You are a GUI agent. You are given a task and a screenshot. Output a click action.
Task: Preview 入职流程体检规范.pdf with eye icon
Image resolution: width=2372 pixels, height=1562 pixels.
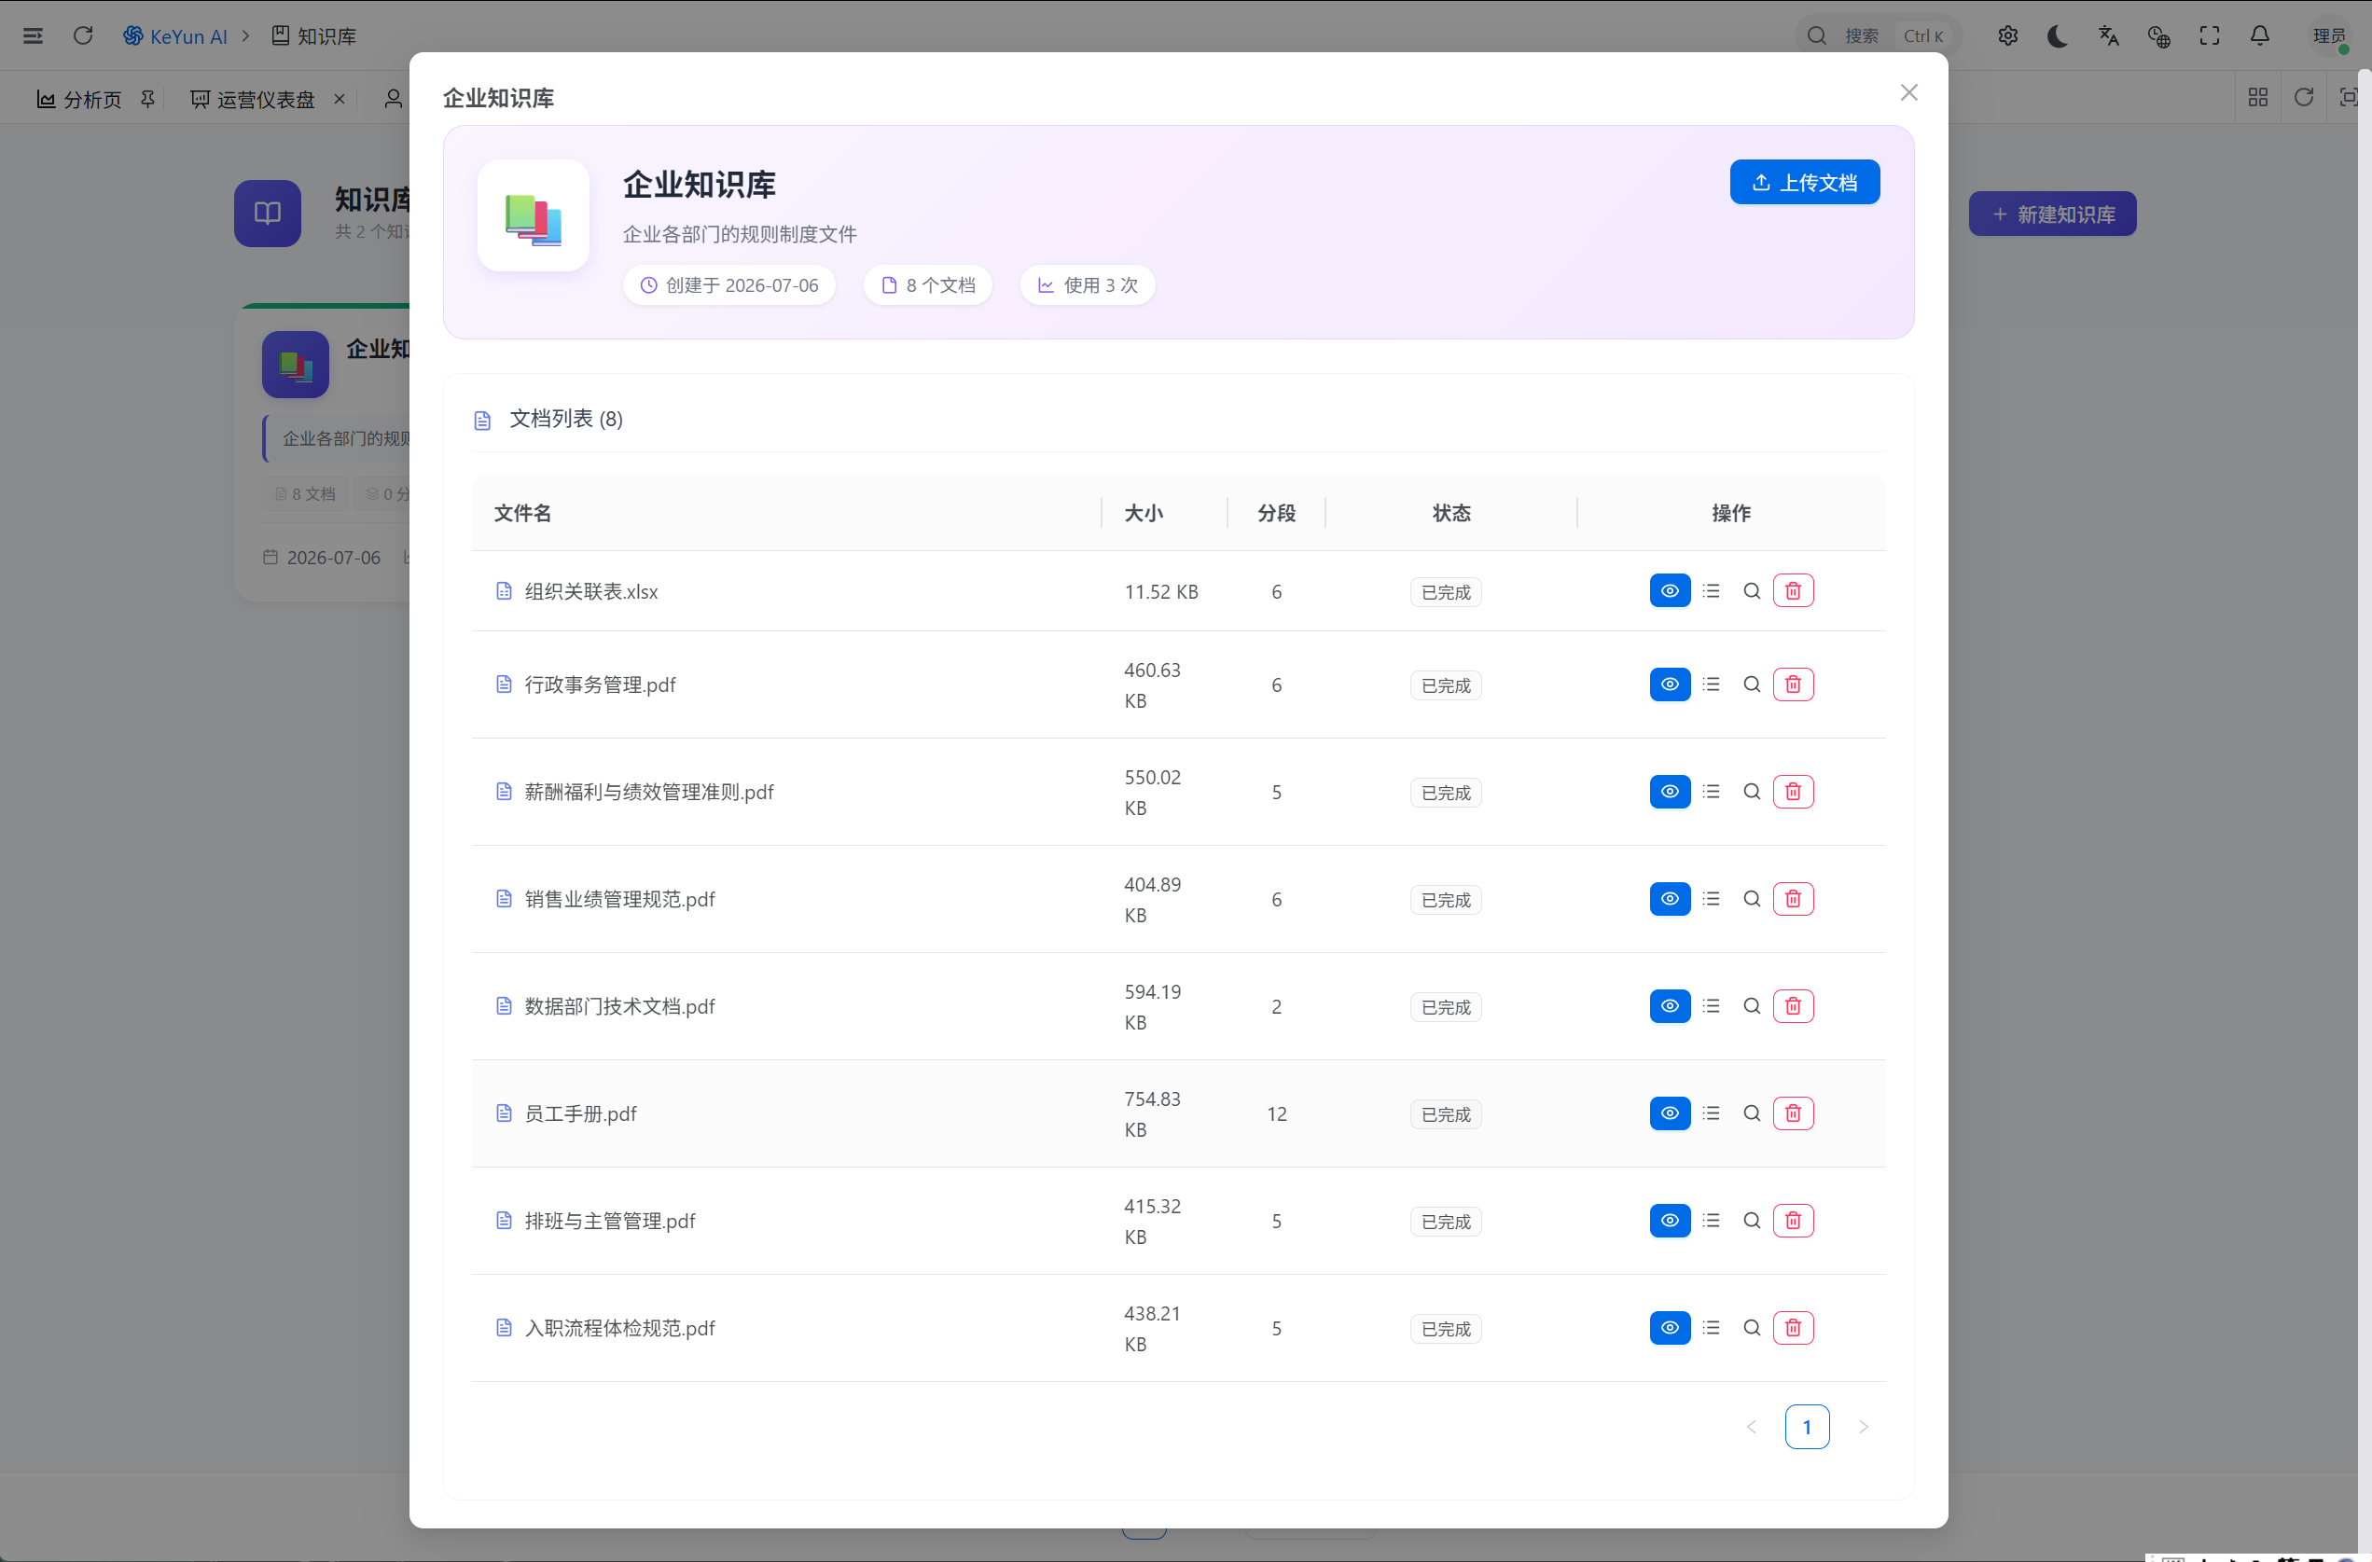point(1670,1328)
